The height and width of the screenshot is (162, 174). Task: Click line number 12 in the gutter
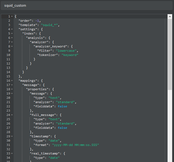[8, 63]
